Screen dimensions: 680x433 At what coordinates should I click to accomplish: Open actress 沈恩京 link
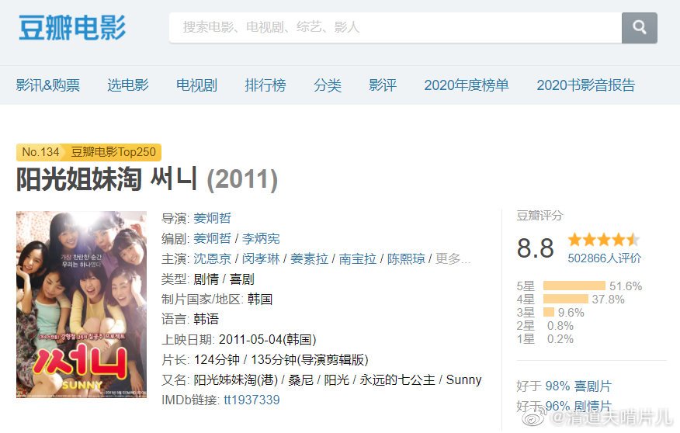[212, 258]
